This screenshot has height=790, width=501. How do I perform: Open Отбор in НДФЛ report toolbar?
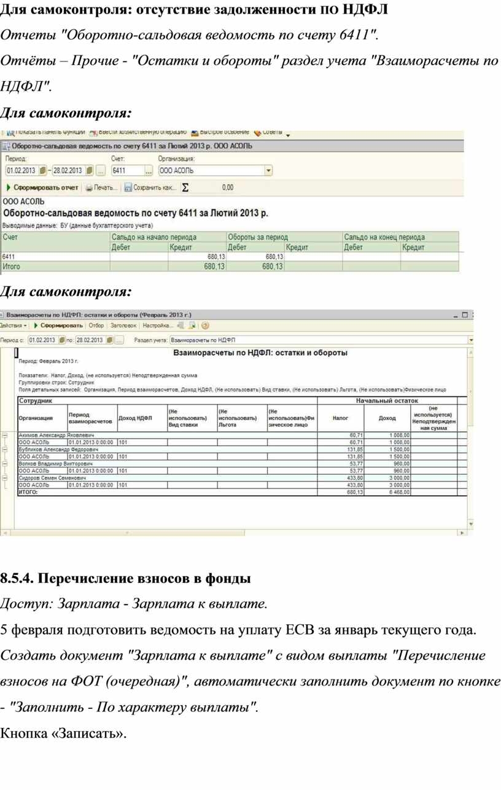coord(96,326)
